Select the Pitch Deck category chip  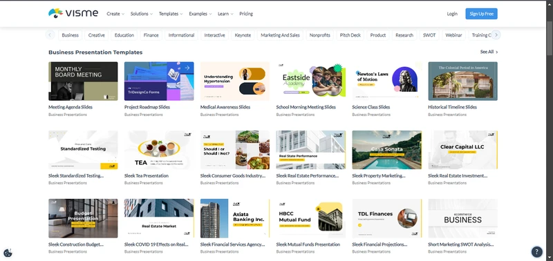click(350, 35)
